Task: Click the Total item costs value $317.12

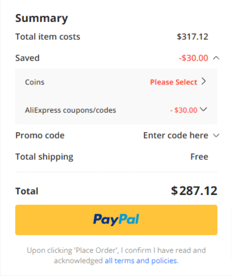Action: click(x=193, y=37)
